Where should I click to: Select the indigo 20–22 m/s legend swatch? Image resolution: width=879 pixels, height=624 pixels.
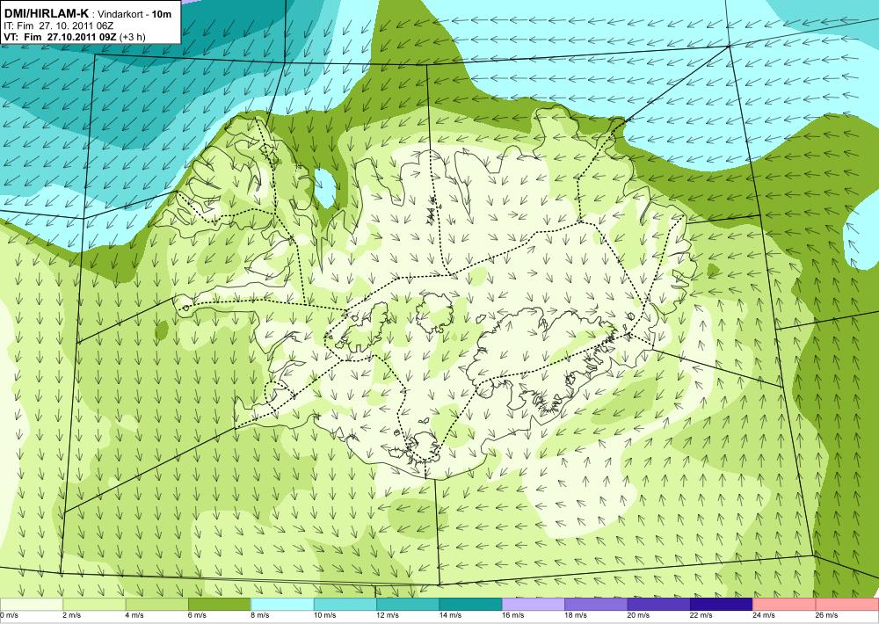pos(659,605)
